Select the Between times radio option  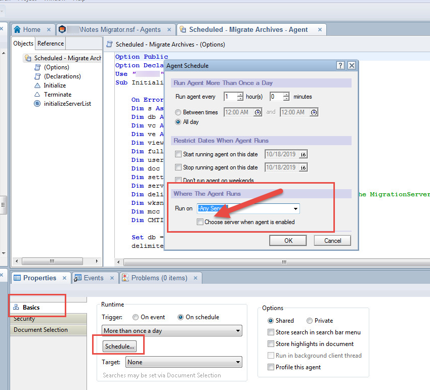(x=178, y=112)
